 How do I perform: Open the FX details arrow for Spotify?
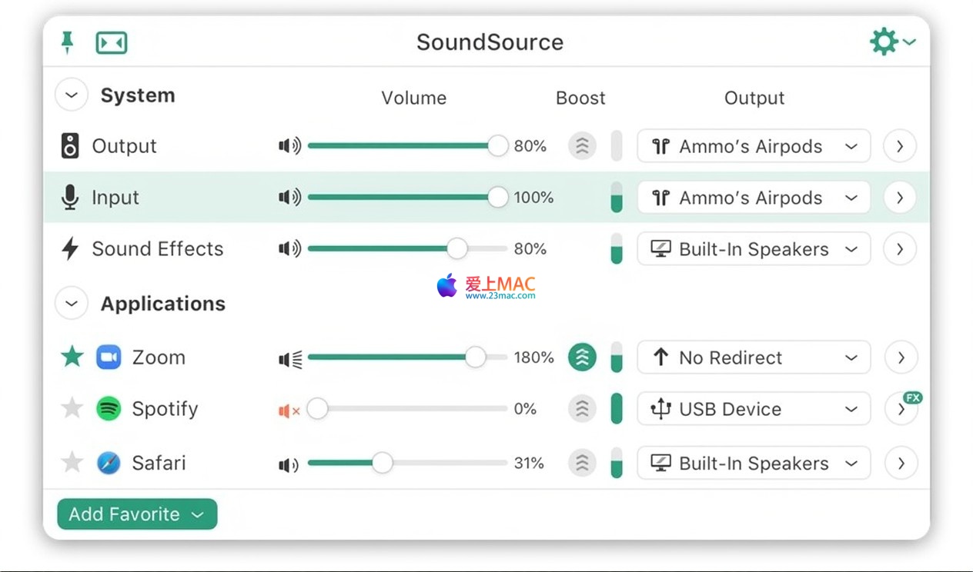coord(901,410)
